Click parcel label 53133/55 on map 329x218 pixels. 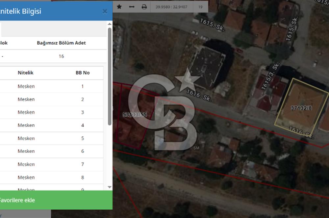click(135, 115)
